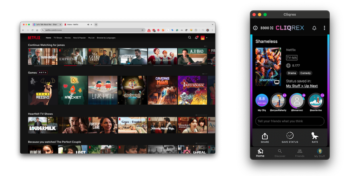
Task: Select TV Shows in Netflix navigation
Action: coord(58,38)
